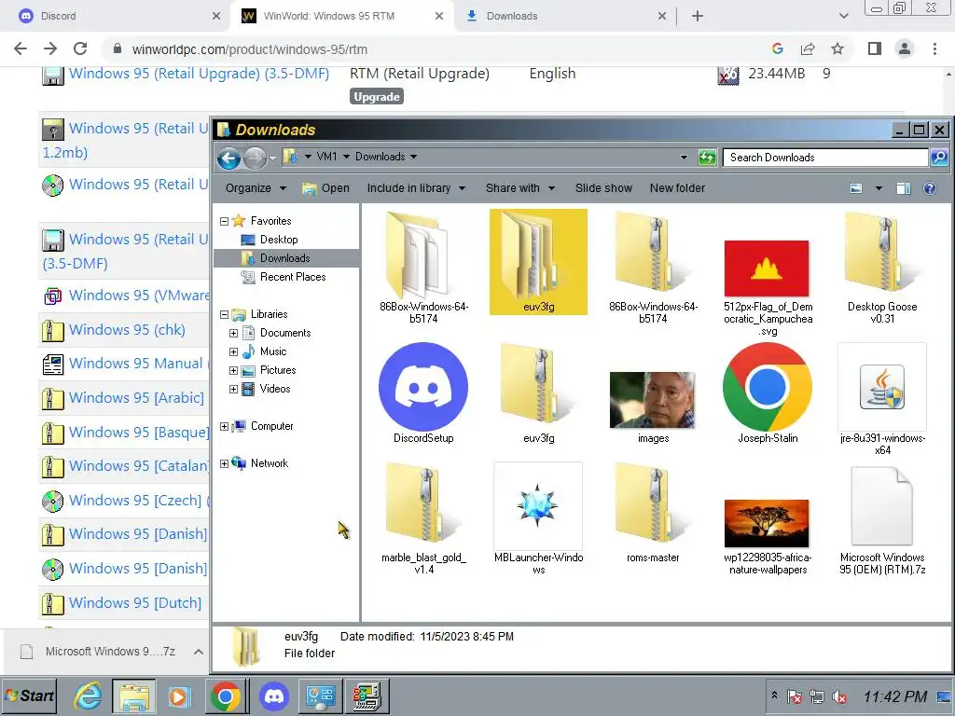955x716 pixels.
Task: Open the Windows 95 (chk) link
Action: tap(127, 329)
